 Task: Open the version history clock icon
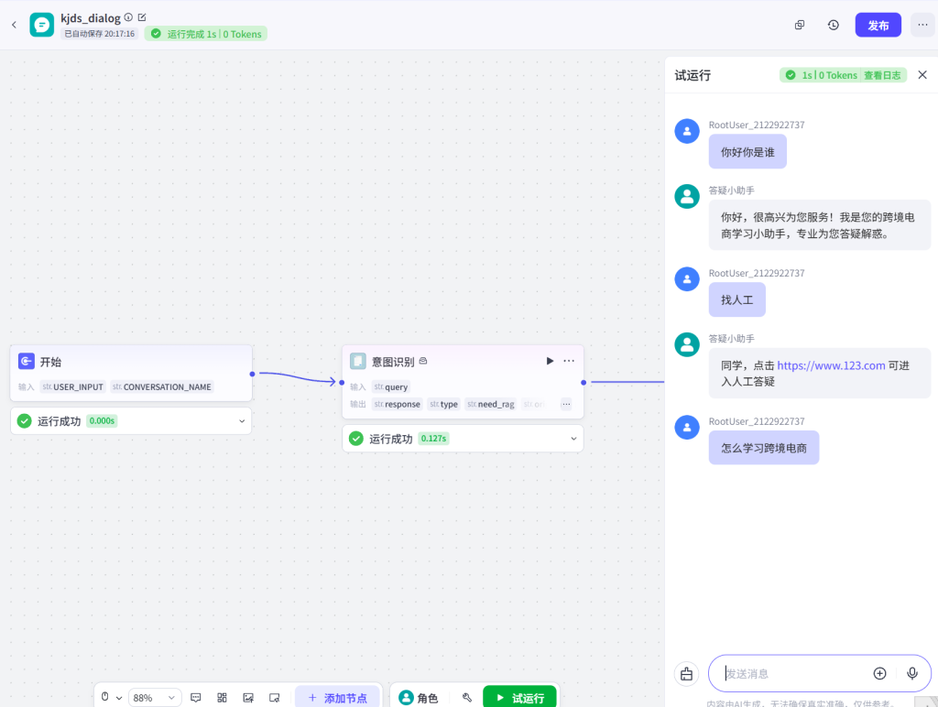[x=833, y=25]
